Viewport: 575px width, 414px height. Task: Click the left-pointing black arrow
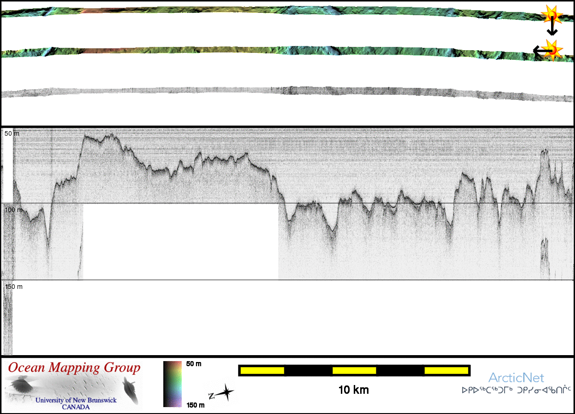[x=538, y=49]
